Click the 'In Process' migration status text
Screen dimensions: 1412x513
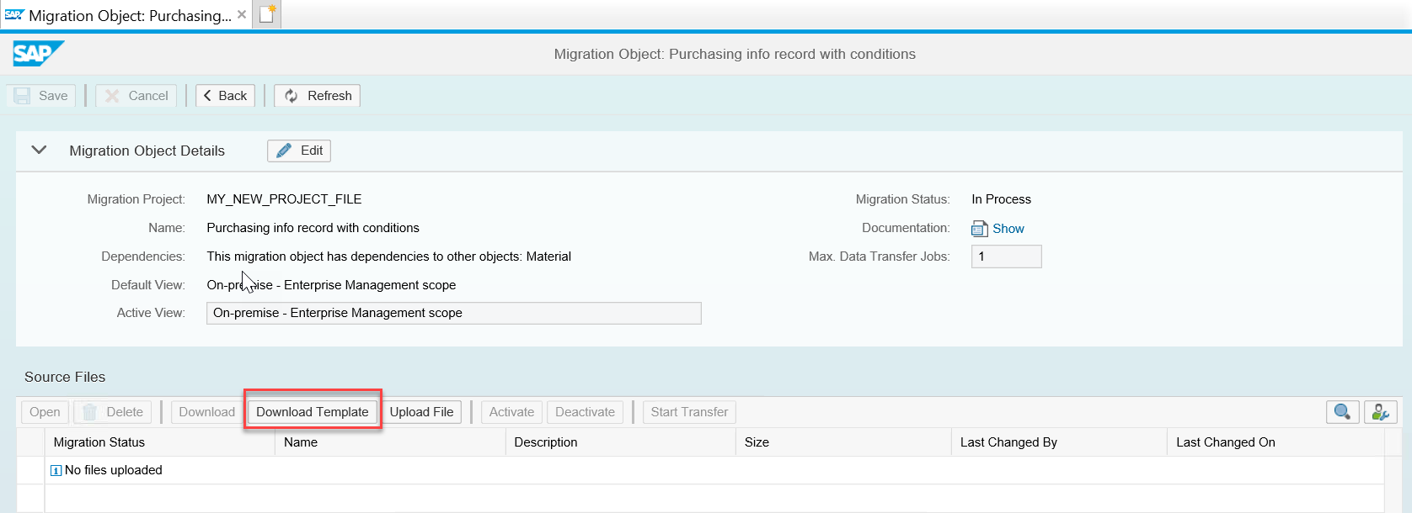click(1001, 199)
